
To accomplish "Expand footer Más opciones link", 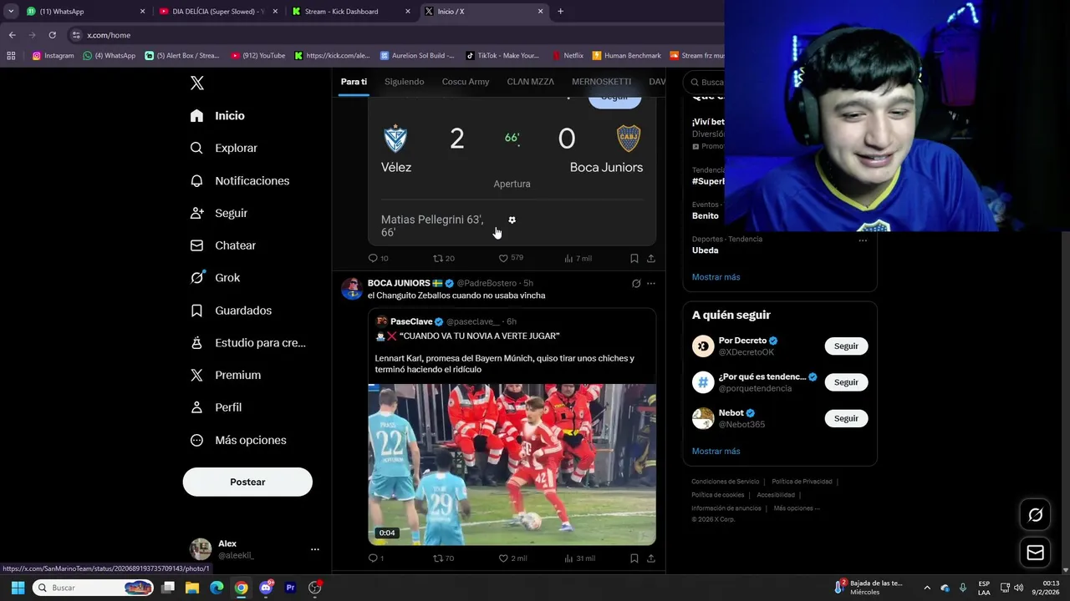I will (x=797, y=508).
